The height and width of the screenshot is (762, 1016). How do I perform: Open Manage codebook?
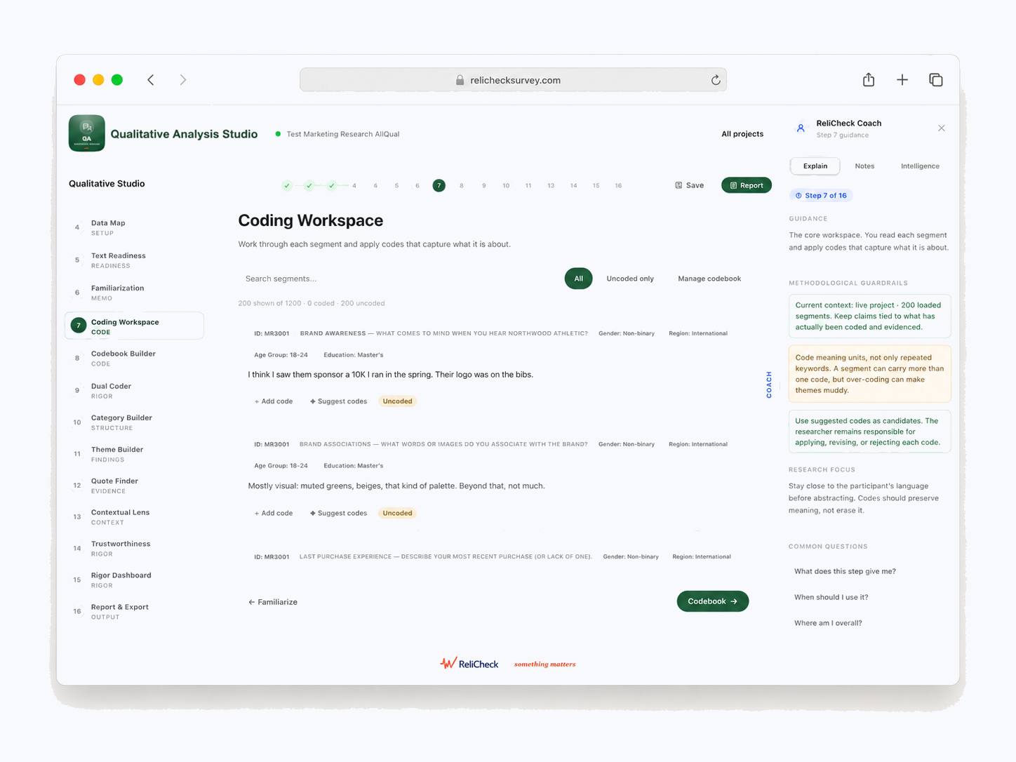click(x=709, y=279)
